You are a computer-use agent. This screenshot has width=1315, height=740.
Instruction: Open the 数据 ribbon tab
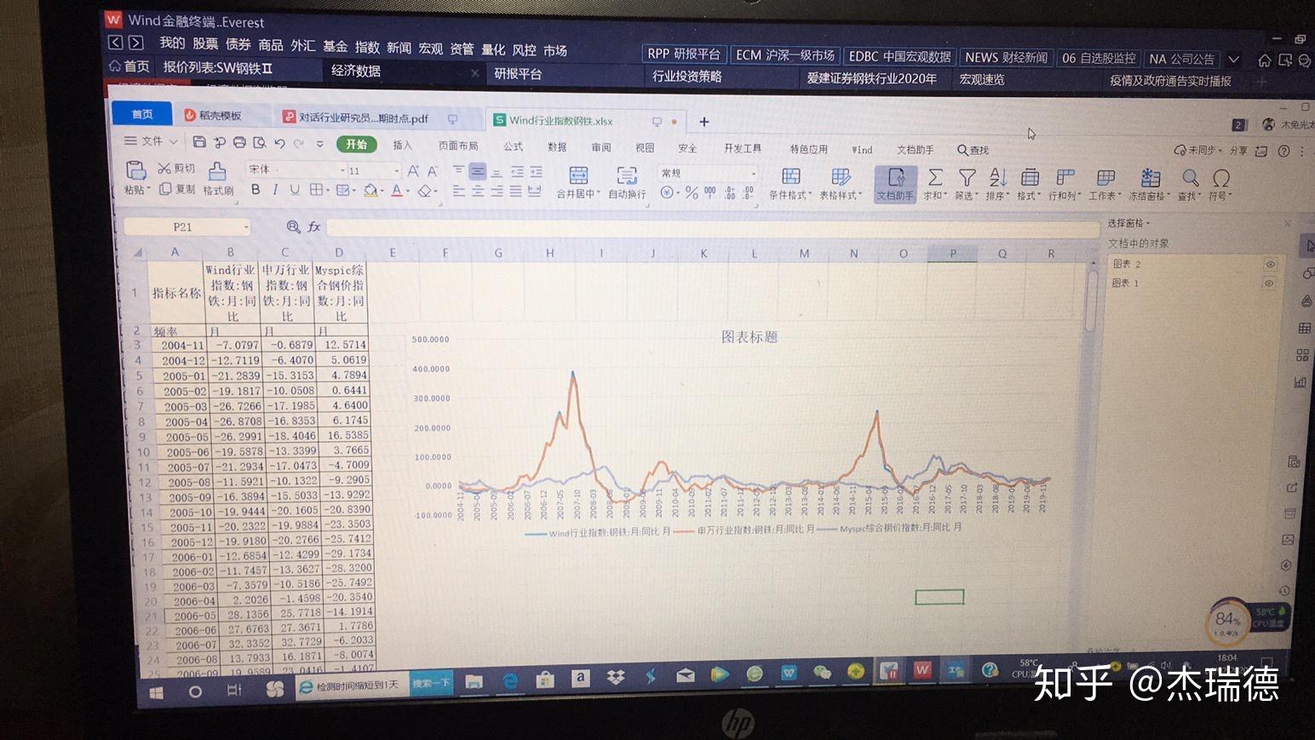click(x=557, y=147)
